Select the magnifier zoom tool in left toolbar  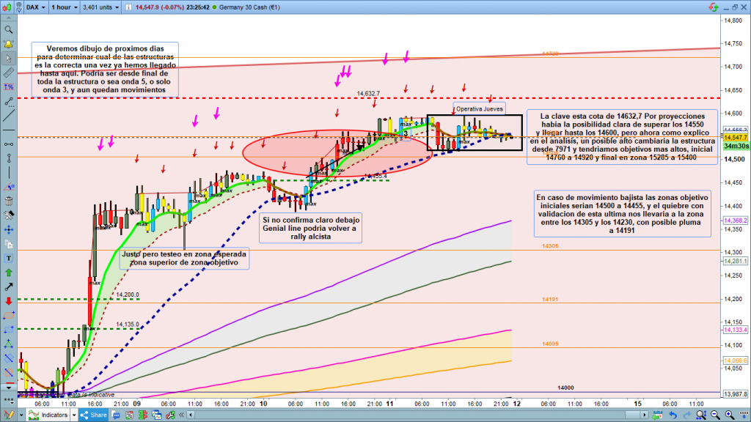(x=8, y=30)
